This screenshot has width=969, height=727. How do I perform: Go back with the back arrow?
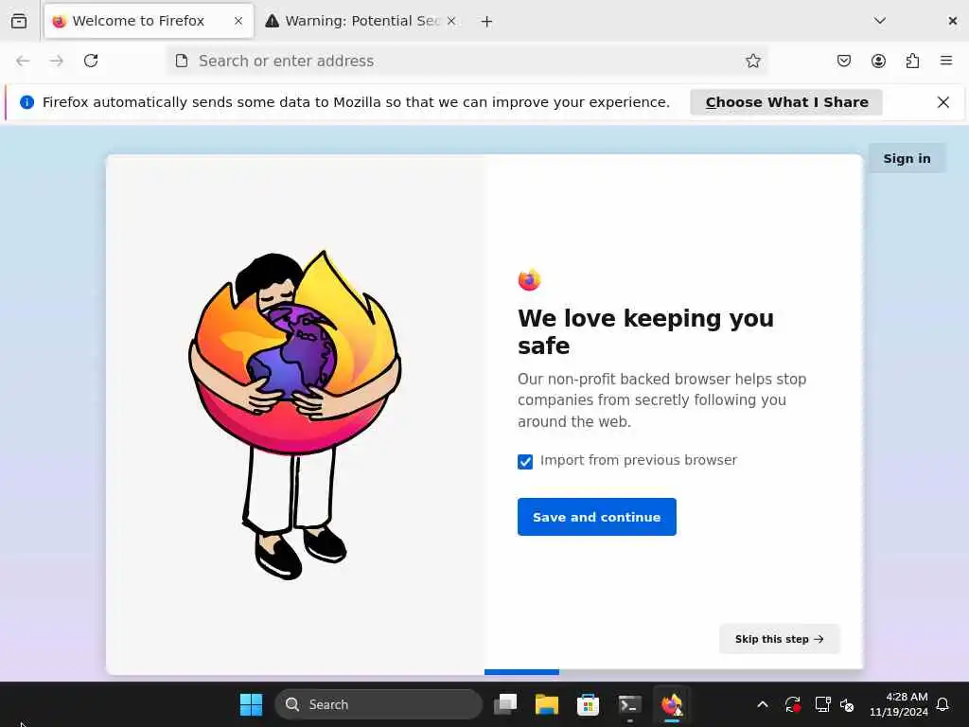pyautogui.click(x=23, y=61)
